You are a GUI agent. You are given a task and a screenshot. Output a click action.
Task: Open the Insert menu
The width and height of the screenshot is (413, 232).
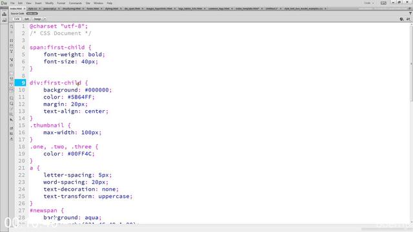point(38,3)
